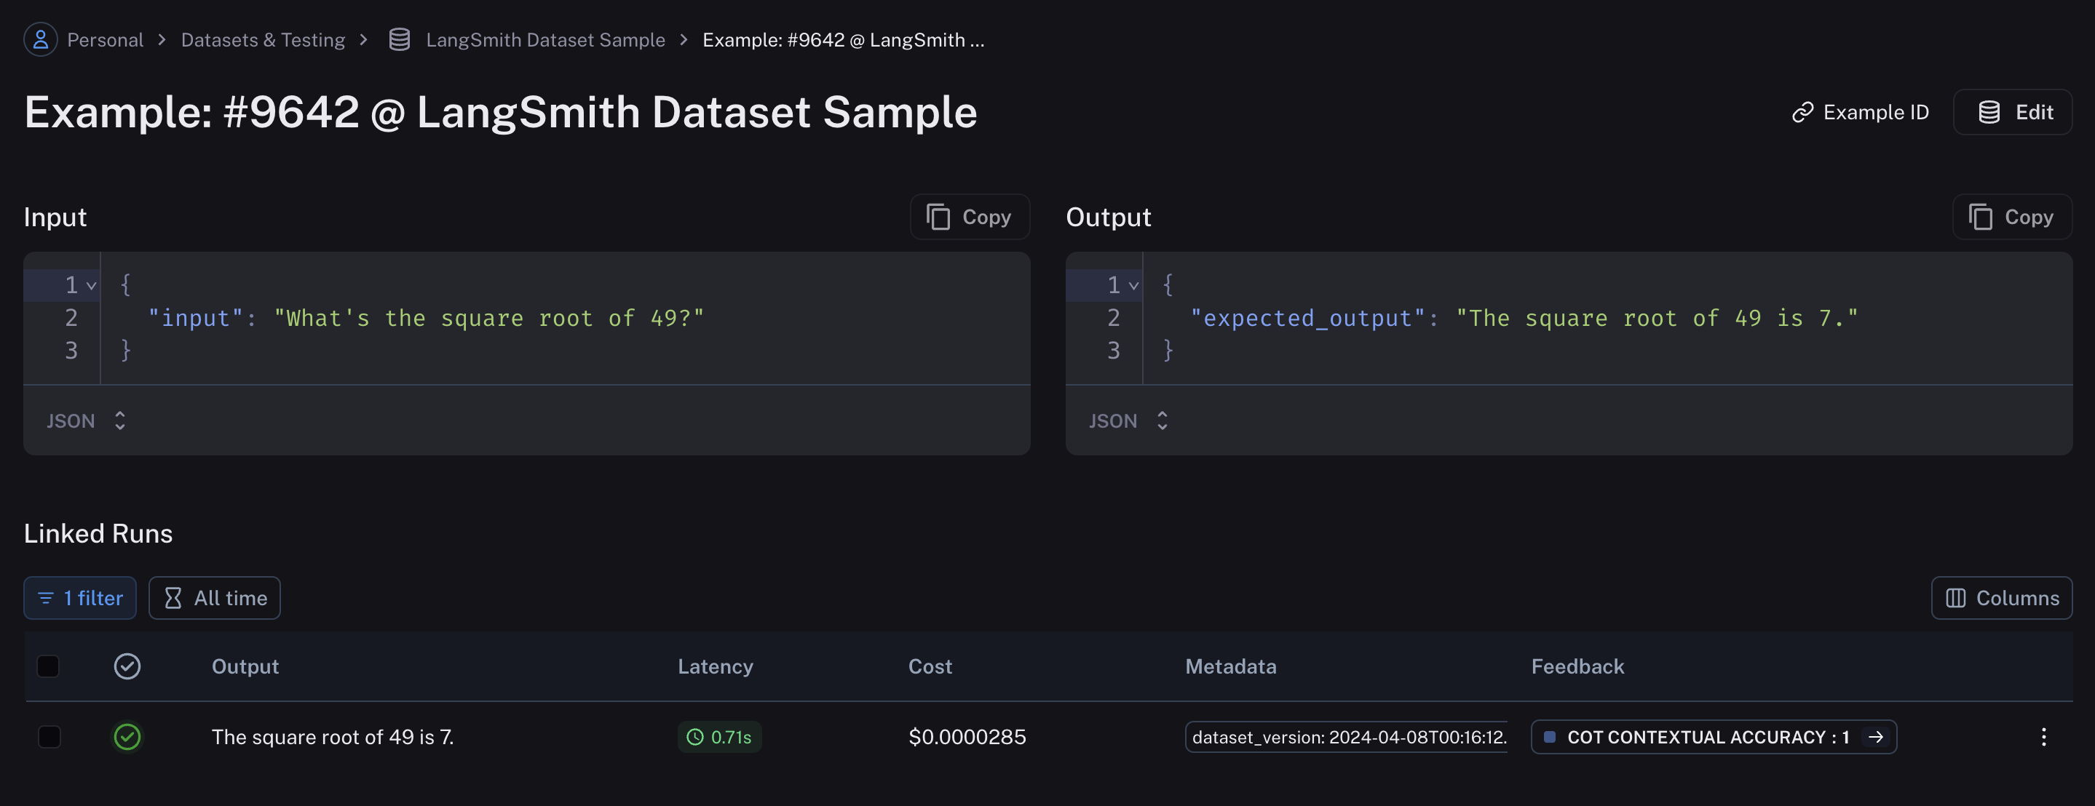Open LangSmith Dataset Sample breadcrumb
This screenshot has height=806, width=2095.
[x=545, y=40]
